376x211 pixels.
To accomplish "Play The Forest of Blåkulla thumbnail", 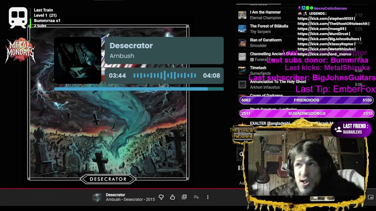I will [x=242, y=29].
